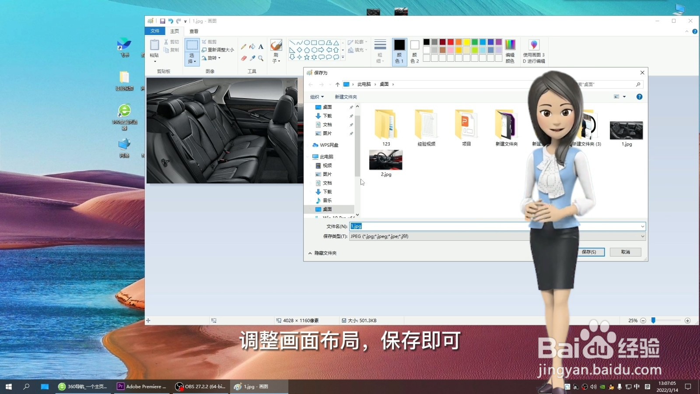Click the Paint help icon at ribbon right

[x=695, y=32]
